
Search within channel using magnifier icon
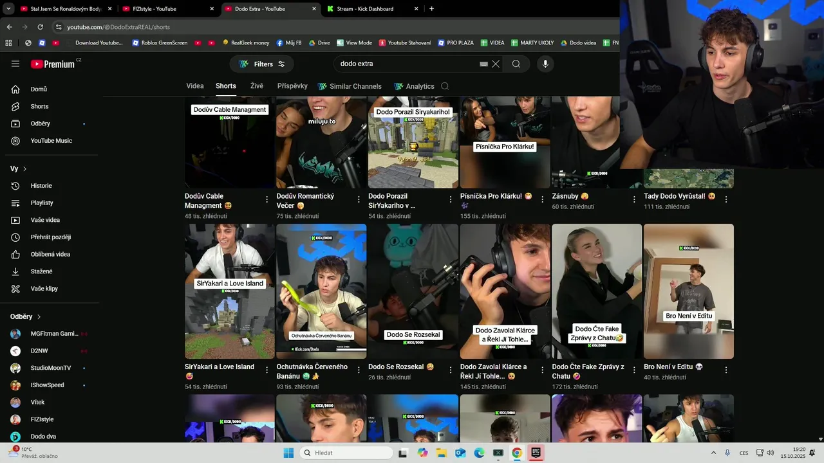coord(445,86)
